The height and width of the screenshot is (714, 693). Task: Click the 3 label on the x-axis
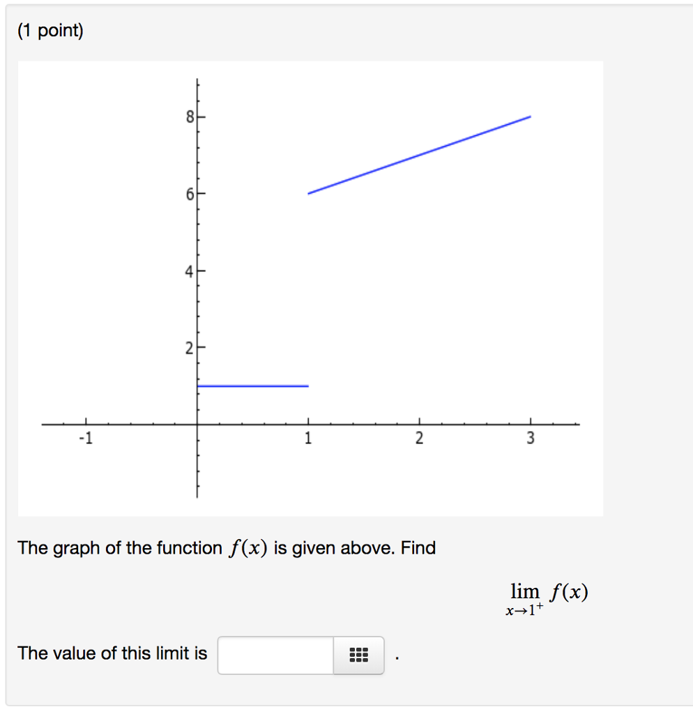[x=530, y=438]
